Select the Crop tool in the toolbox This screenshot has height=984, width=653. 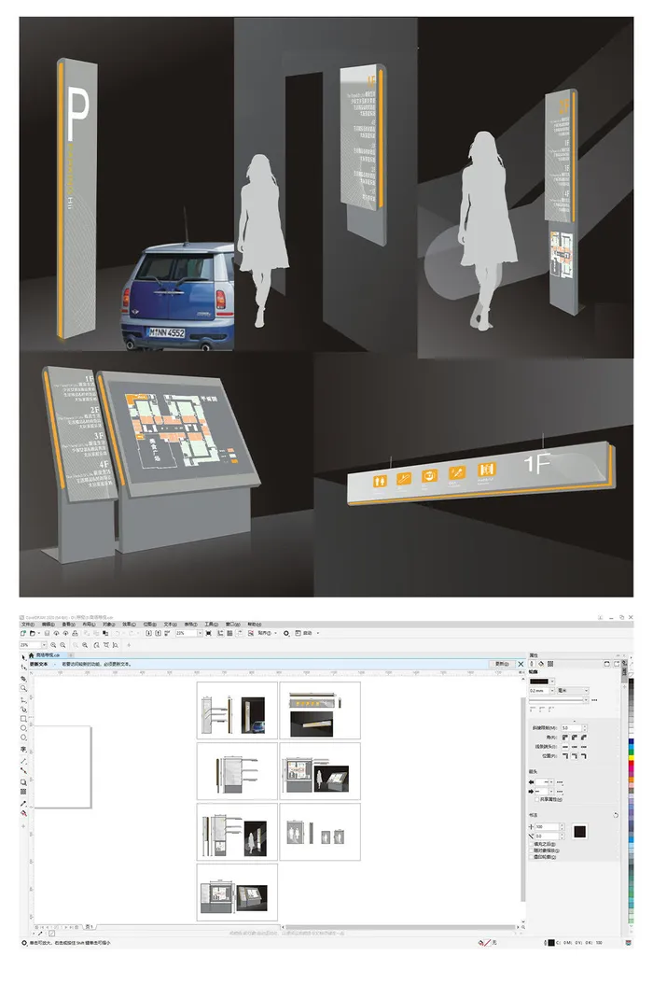click(24, 679)
